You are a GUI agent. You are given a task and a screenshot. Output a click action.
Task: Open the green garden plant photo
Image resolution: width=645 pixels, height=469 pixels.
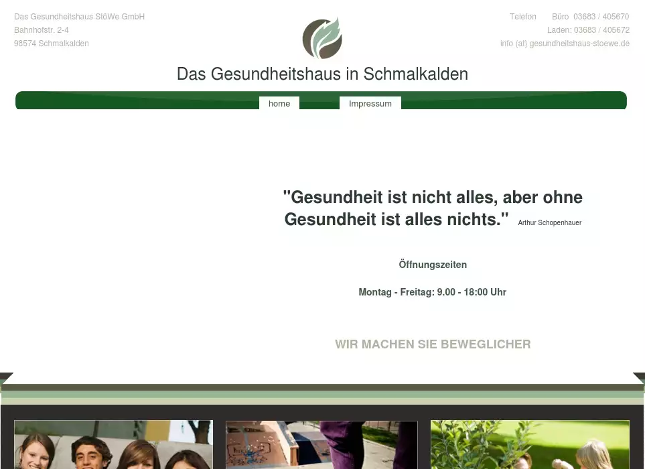(530, 445)
